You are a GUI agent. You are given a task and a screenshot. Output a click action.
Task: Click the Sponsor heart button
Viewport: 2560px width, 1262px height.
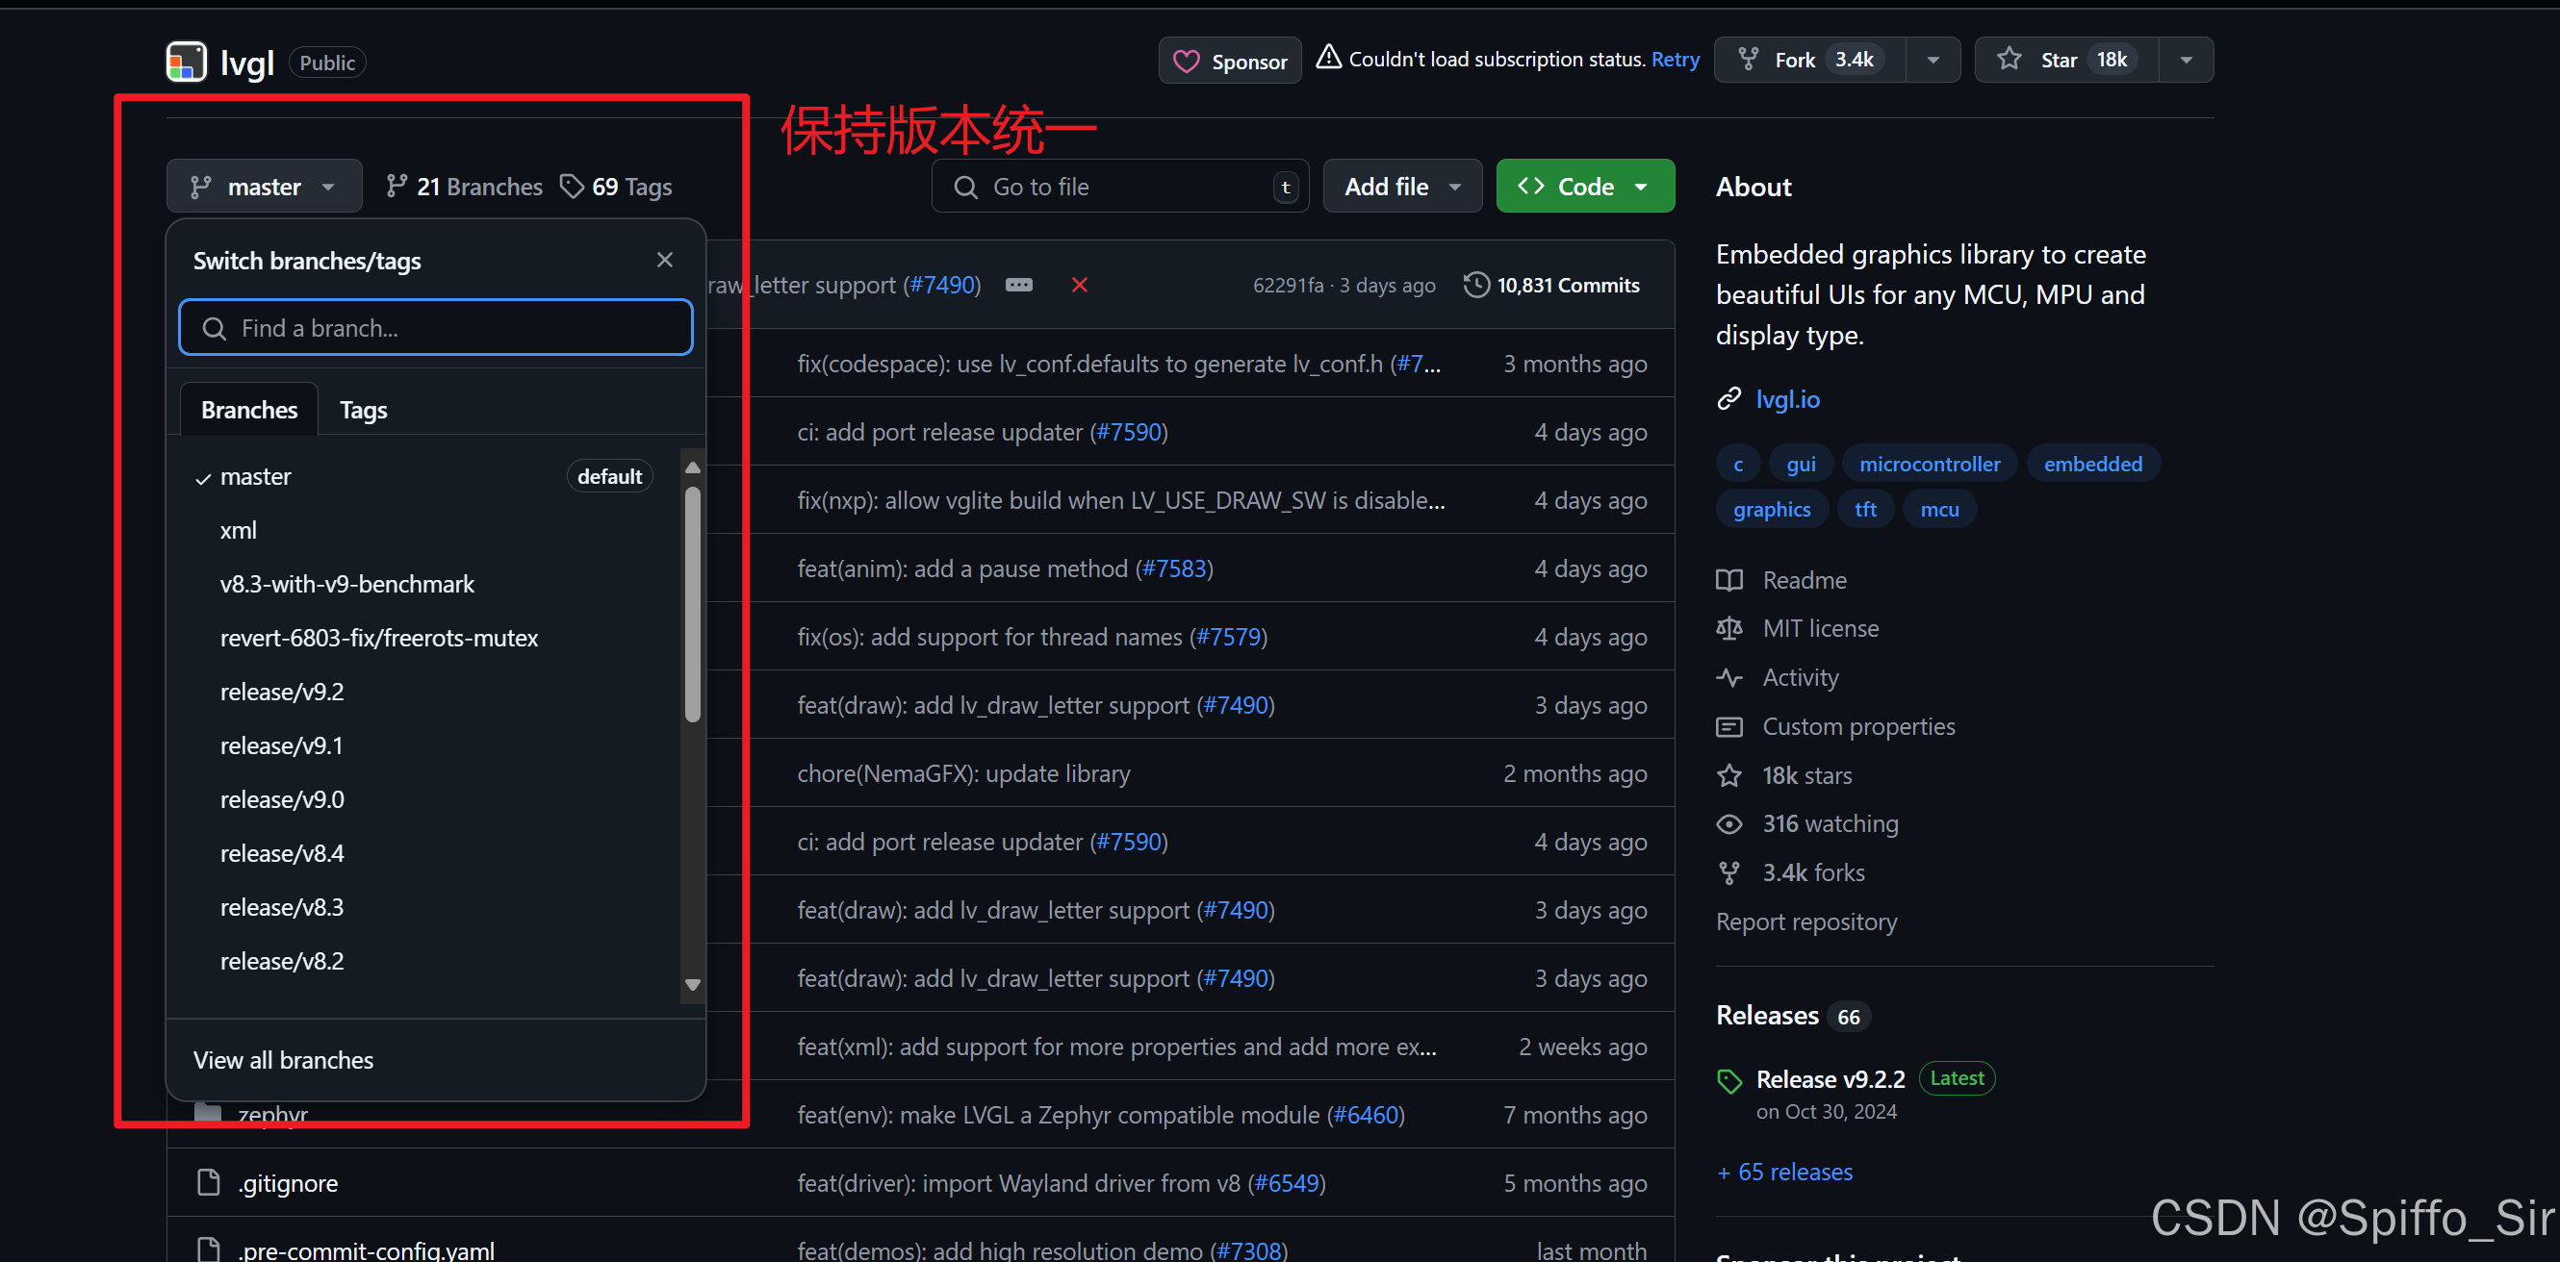tap(1229, 61)
